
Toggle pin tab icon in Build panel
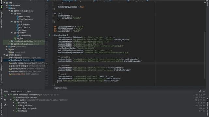[x=5, y=105]
